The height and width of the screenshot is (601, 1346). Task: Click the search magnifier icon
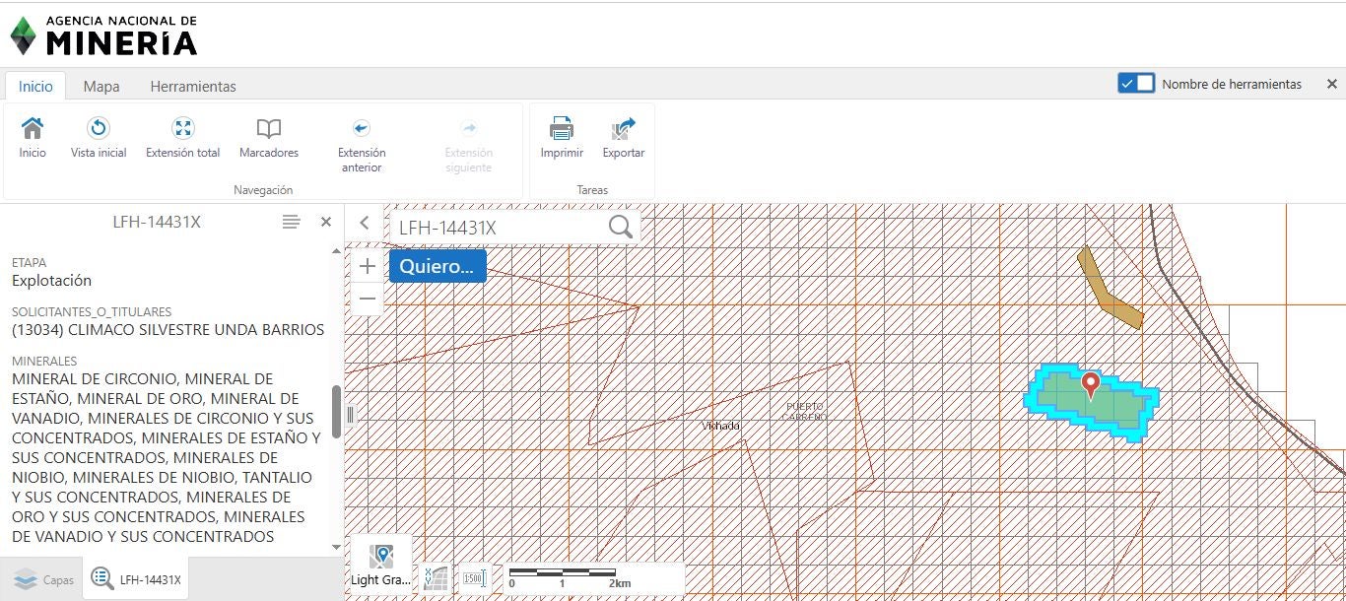click(620, 228)
